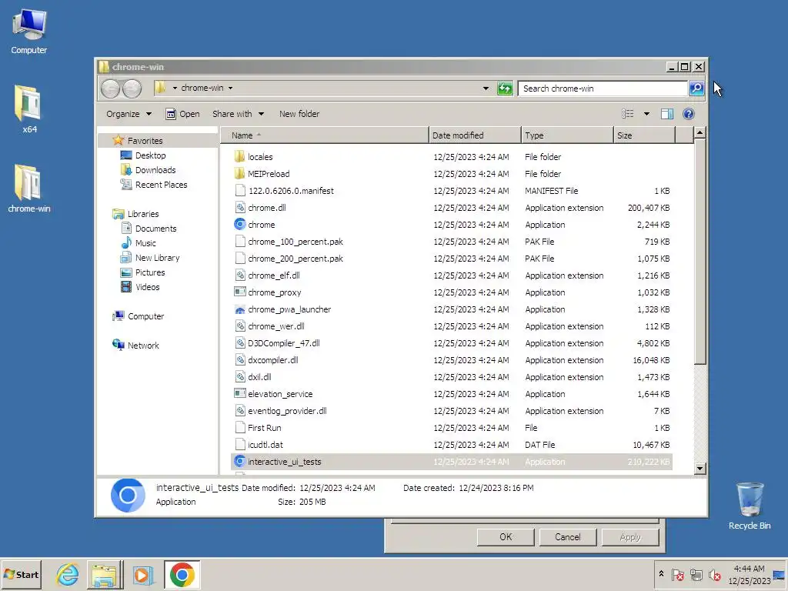Click the taskbar clock
This screenshot has height=591, width=788.
click(749, 574)
